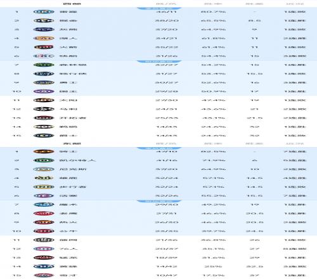Select the Lakers (湖人) team logo
Screen dimensions: 317x279
pyautogui.click(x=44, y=38)
